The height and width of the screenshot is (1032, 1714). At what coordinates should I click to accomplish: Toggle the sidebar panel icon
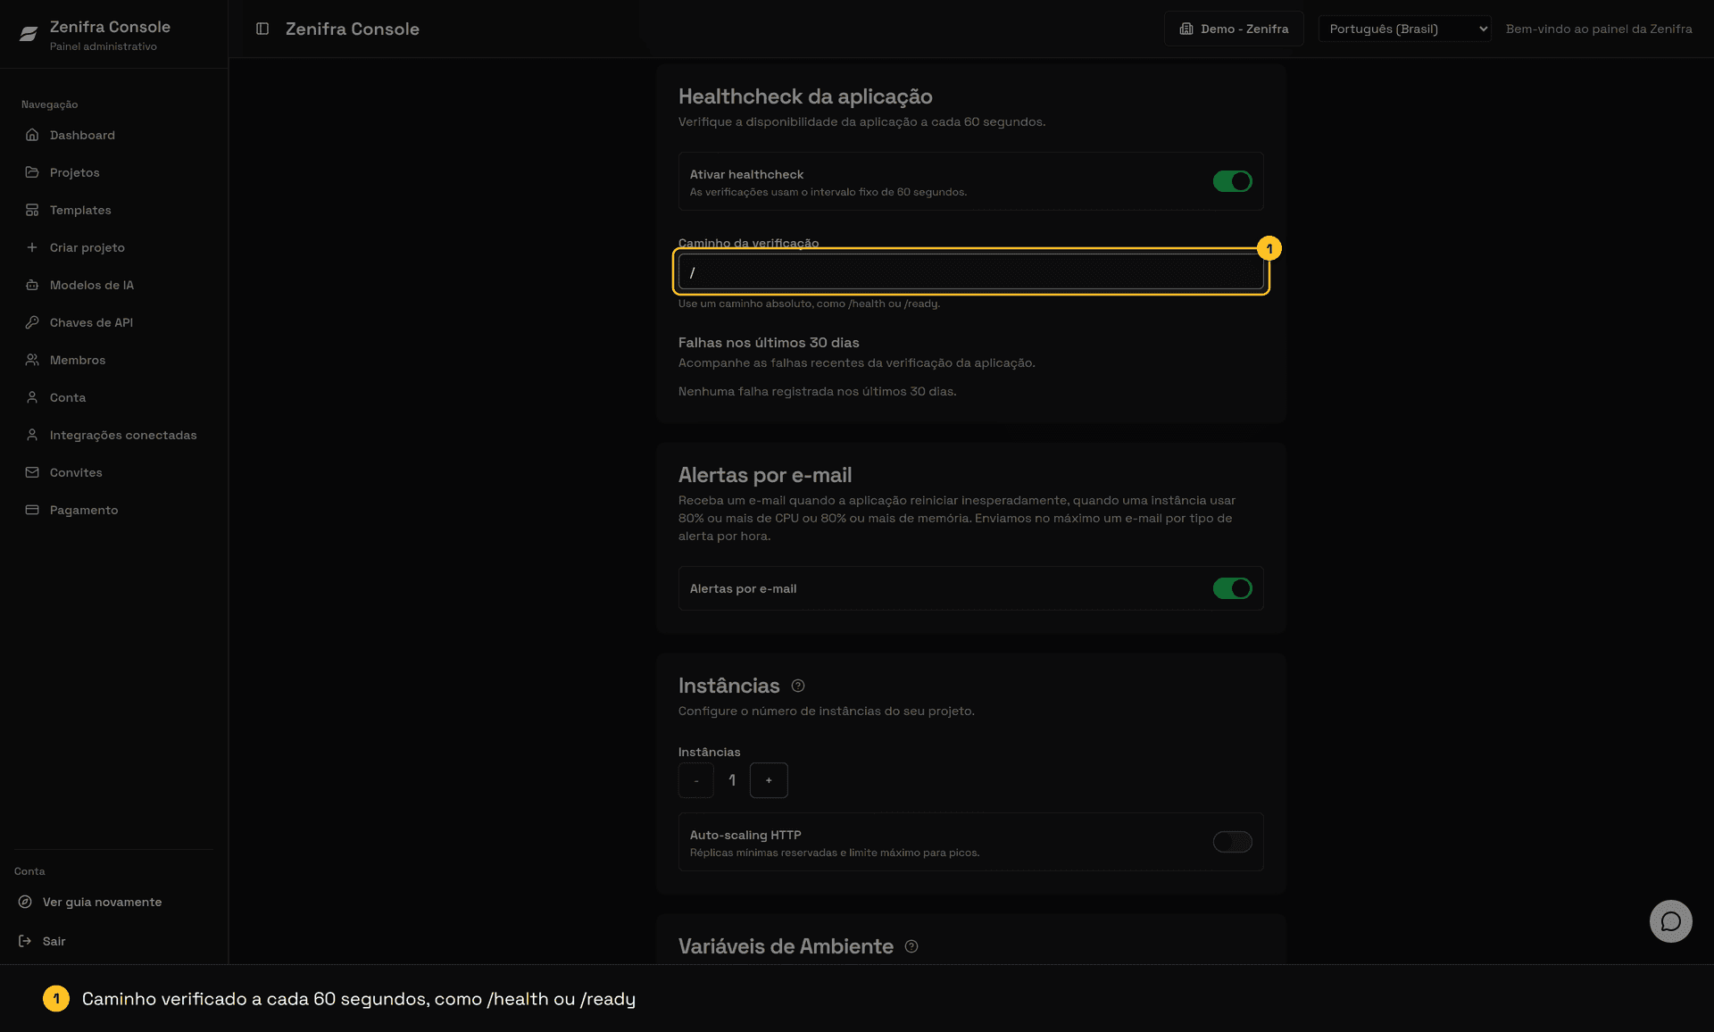262,29
